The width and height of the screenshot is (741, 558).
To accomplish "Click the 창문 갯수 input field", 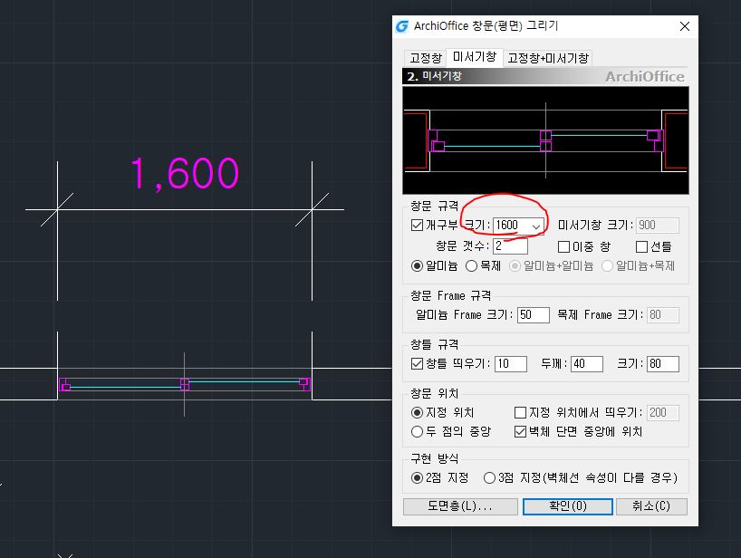I will coord(510,246).
